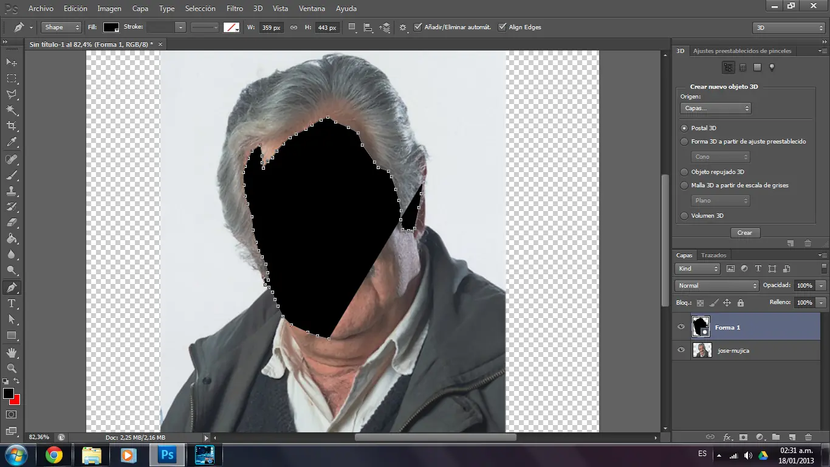This screenshot has height=467, width=830.
Task: Toggle Añadir/Eliminar automát. checkbox
Action: [418, 27]
